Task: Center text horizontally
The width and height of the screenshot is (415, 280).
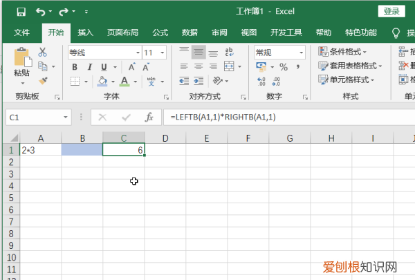Action: point(199,66)
